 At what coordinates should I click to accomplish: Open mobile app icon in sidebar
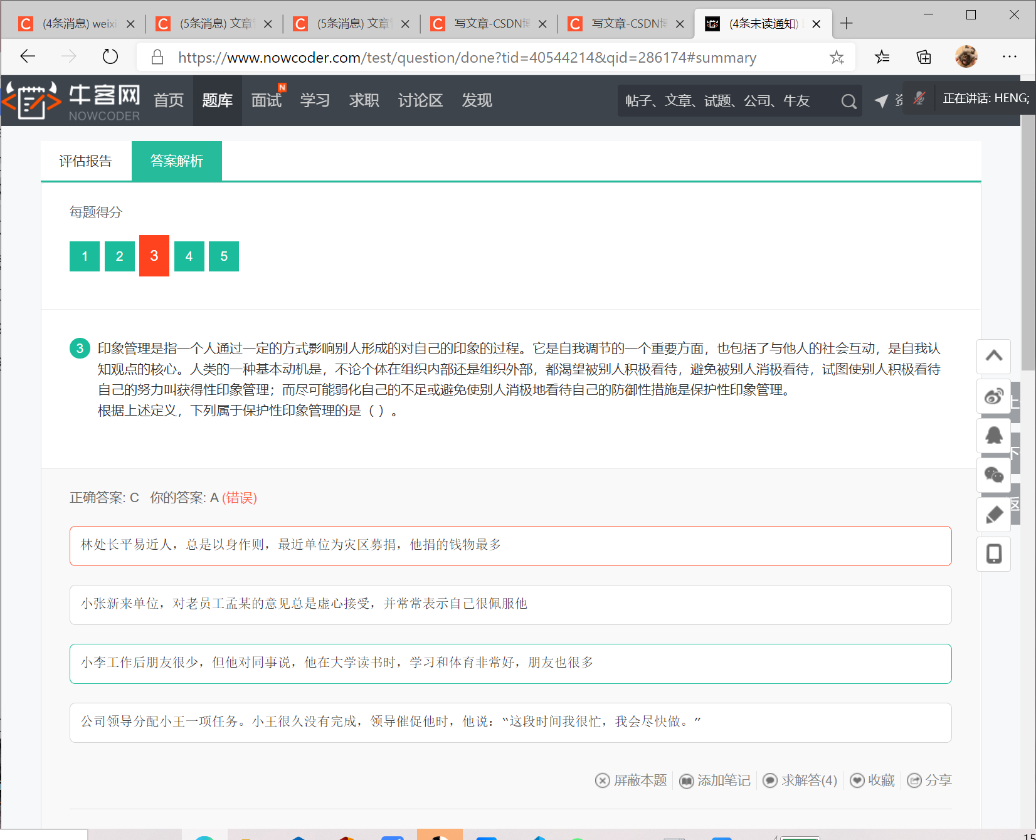(x=993, y=554)
